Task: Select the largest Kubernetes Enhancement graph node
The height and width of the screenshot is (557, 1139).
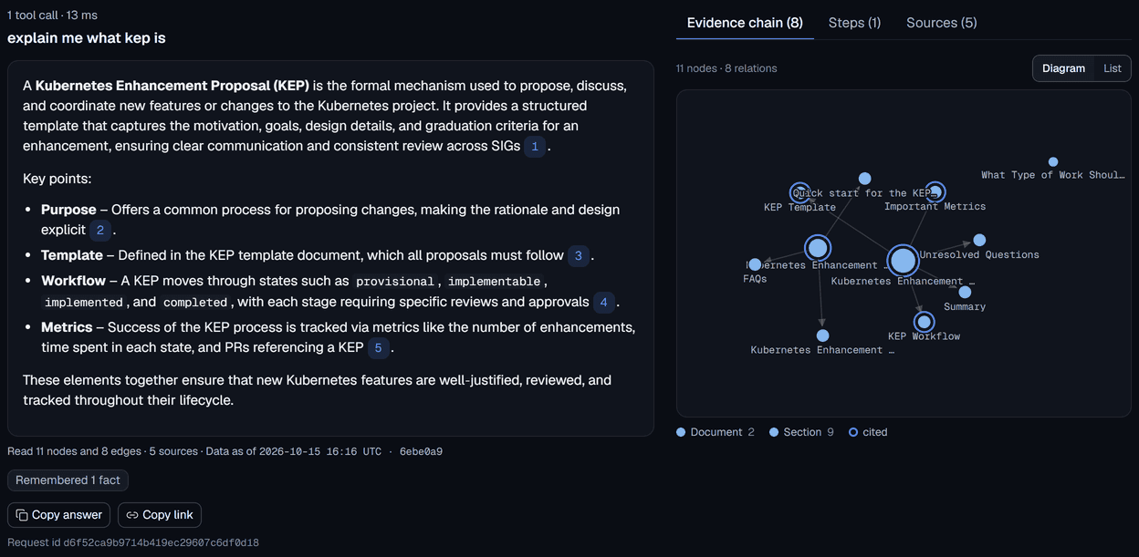Action: pyautogui.click(x=904, y=261)
